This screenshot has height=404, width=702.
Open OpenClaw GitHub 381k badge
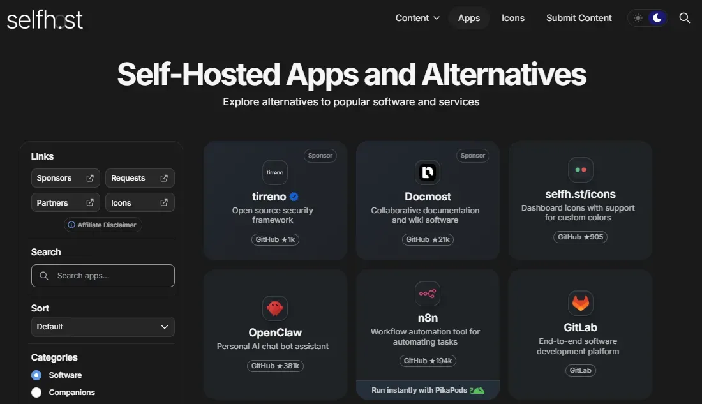275,366
